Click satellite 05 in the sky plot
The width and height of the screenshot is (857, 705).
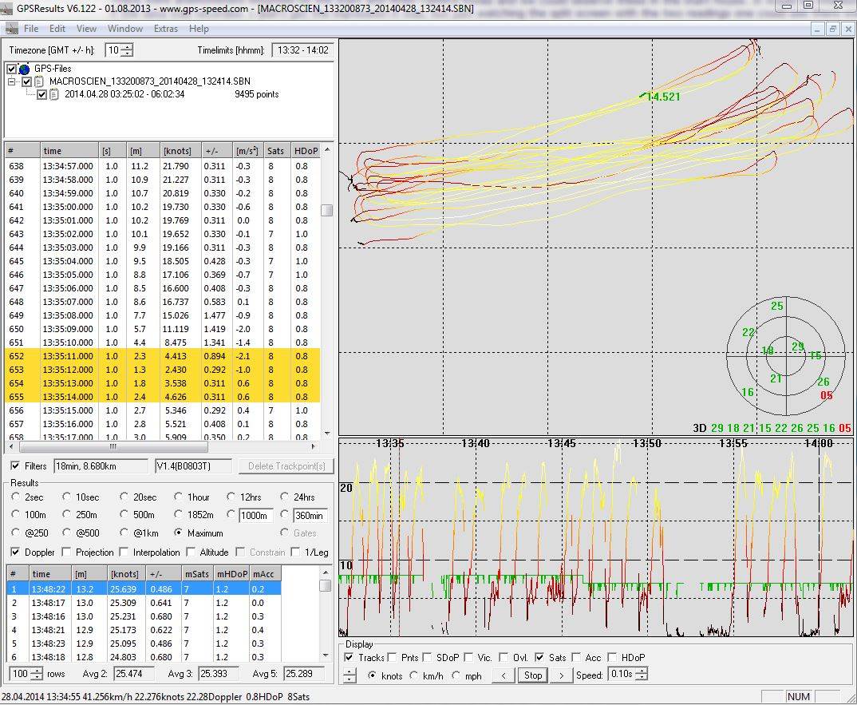pos(825,395)
